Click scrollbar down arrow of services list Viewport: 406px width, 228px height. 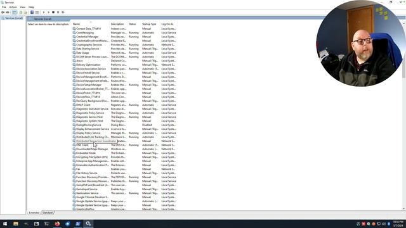[403, 208]
